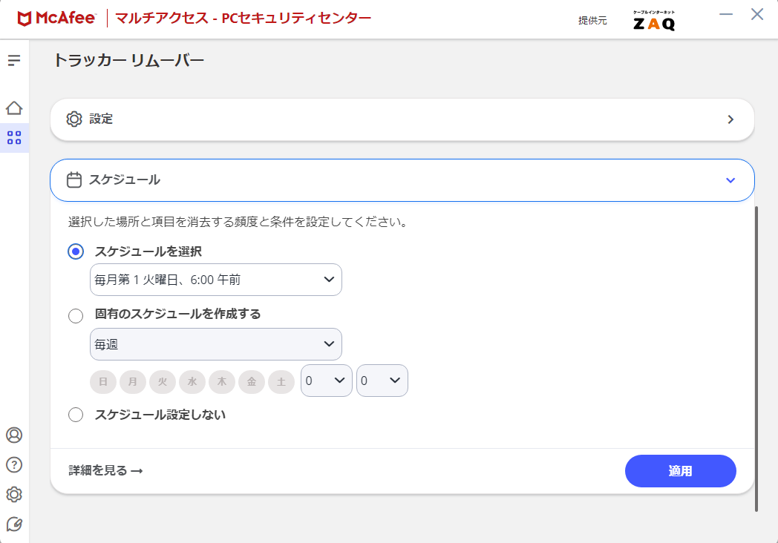Click the ZAQ provider logo
Viewport: 778px width, 543px height.
coord(654,21)
